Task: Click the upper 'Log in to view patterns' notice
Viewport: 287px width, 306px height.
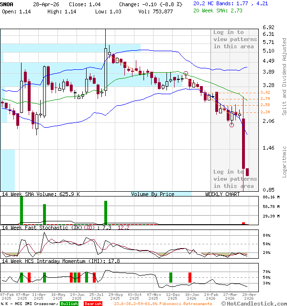Action: pyautogui.click(x=235, y=39)
